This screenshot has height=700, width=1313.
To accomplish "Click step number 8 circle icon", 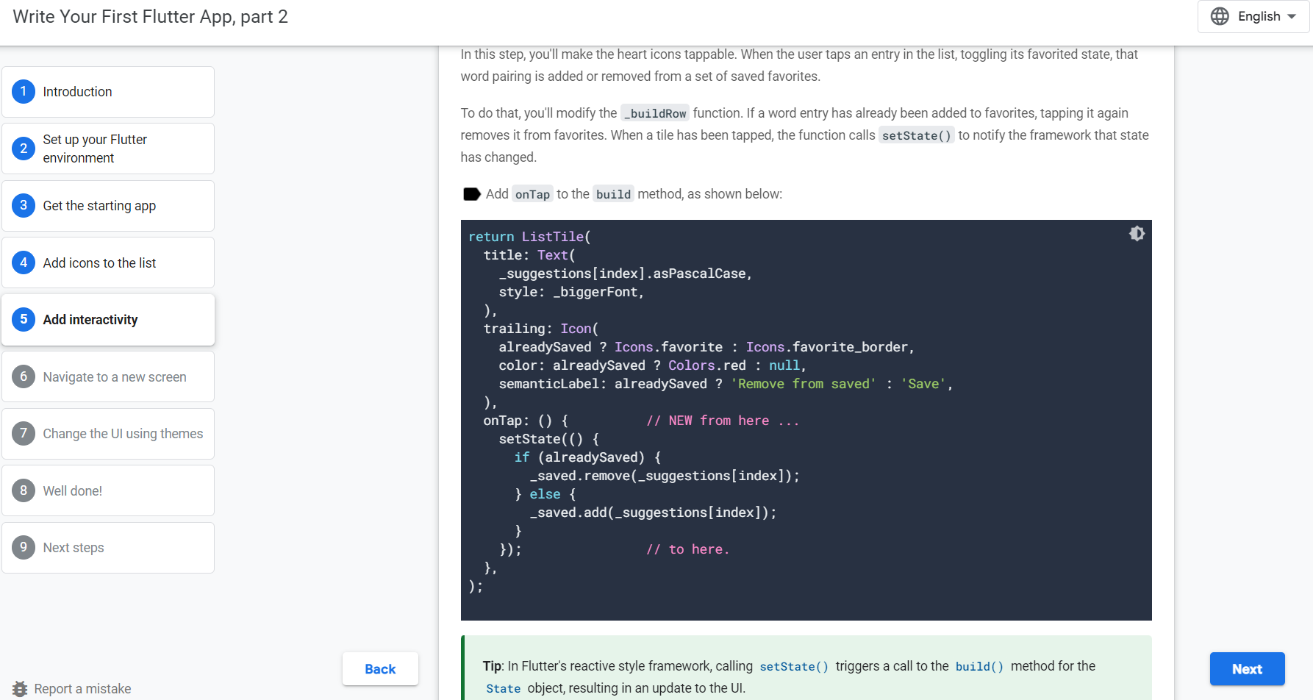I will (x=24, y=490).
